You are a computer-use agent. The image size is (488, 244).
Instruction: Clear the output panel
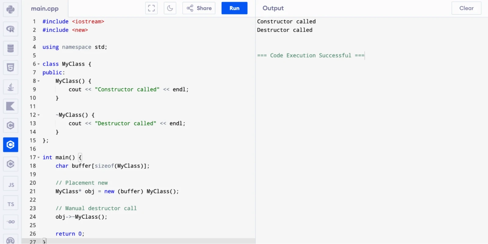click(466, 8)
